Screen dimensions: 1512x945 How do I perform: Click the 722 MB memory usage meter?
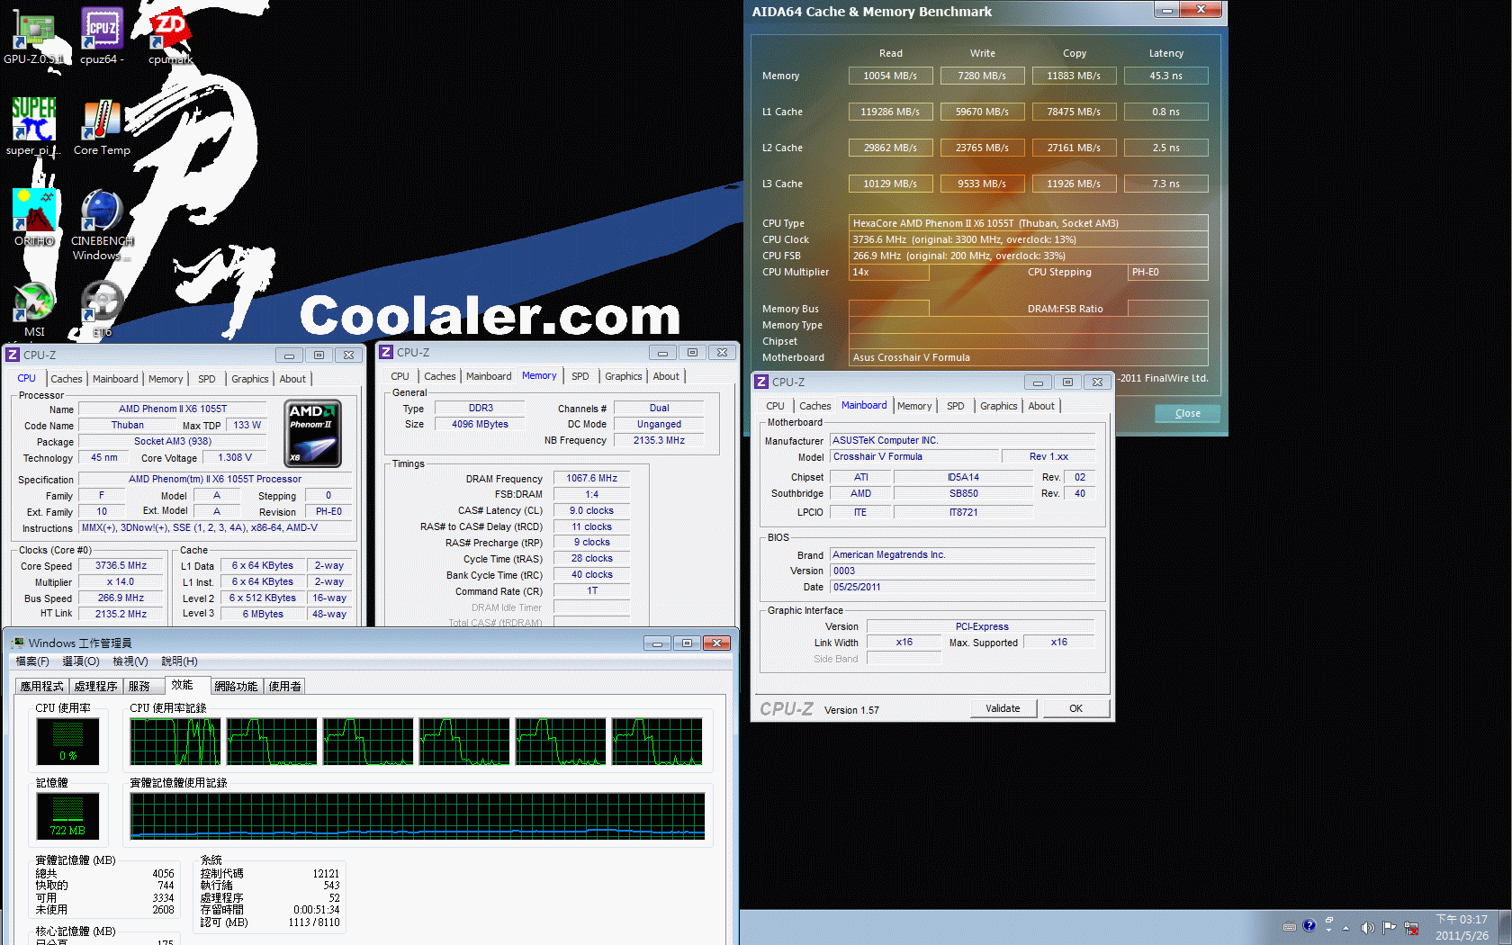tap(67, 815)
